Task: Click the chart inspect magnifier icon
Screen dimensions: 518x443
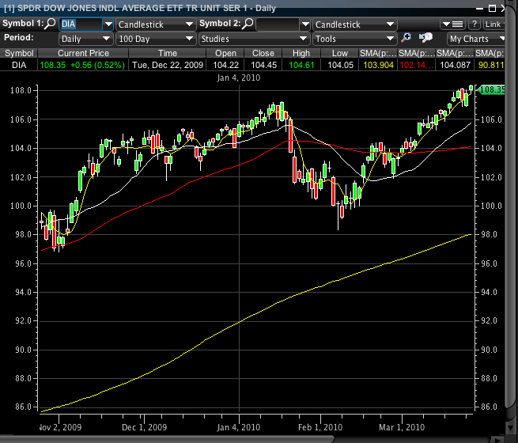Action: pyautogui.click(x=425, y=38)
